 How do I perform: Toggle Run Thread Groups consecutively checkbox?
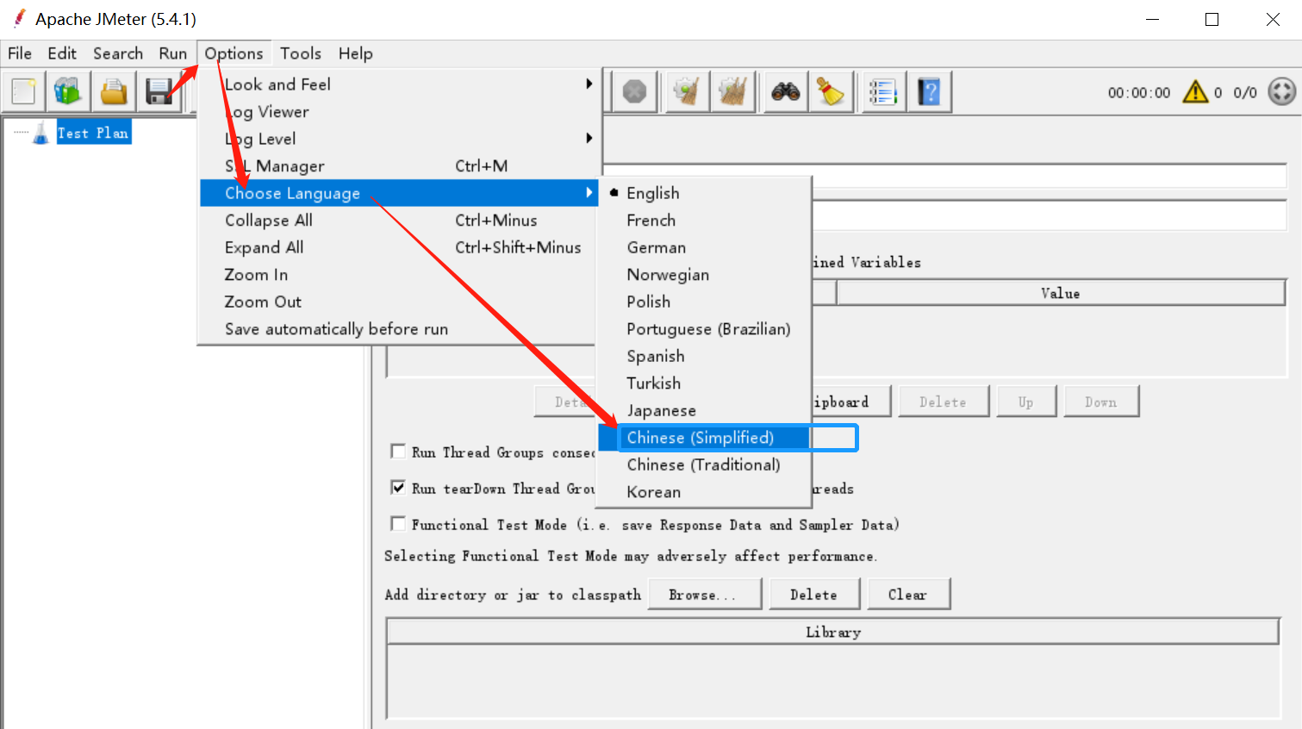(x=398, y=452)
